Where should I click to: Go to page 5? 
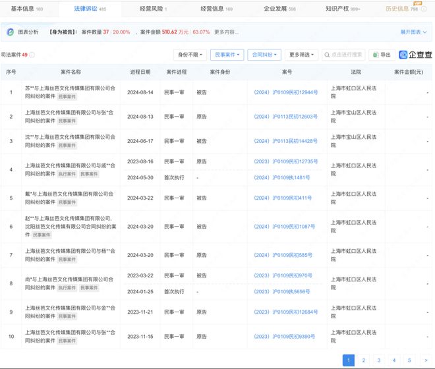(x=409, y=360)
